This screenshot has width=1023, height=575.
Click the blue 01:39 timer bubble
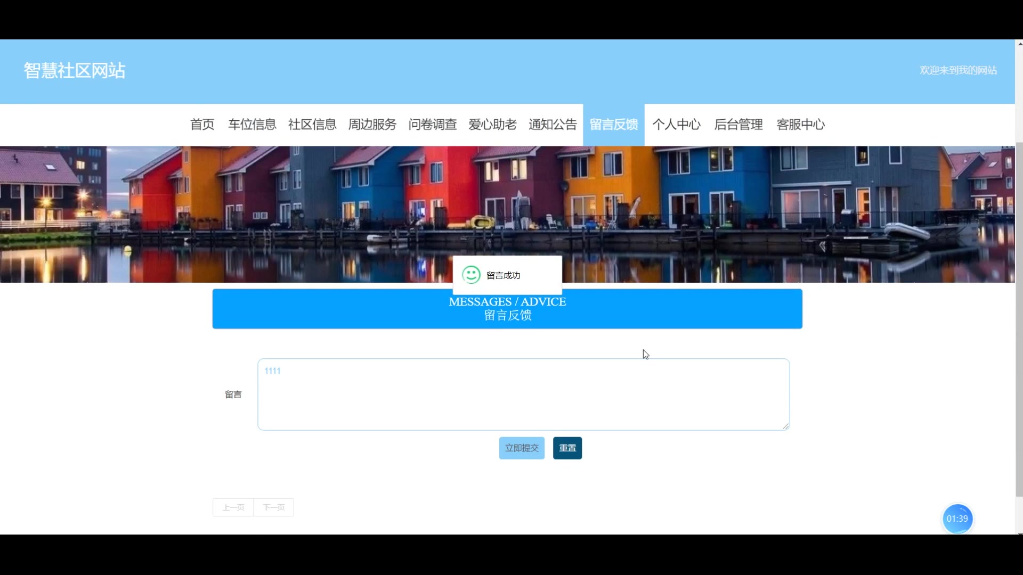(957, 519)
